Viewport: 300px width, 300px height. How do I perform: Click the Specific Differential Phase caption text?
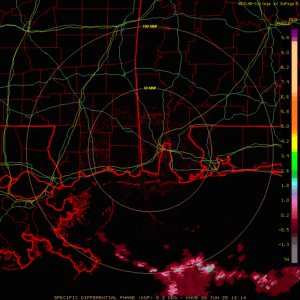click(150, 298)
